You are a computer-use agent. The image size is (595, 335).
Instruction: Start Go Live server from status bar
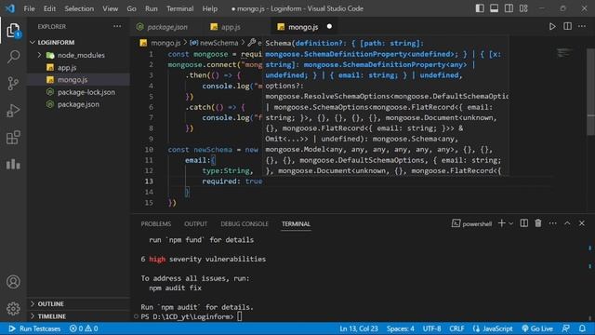(537, 328)
